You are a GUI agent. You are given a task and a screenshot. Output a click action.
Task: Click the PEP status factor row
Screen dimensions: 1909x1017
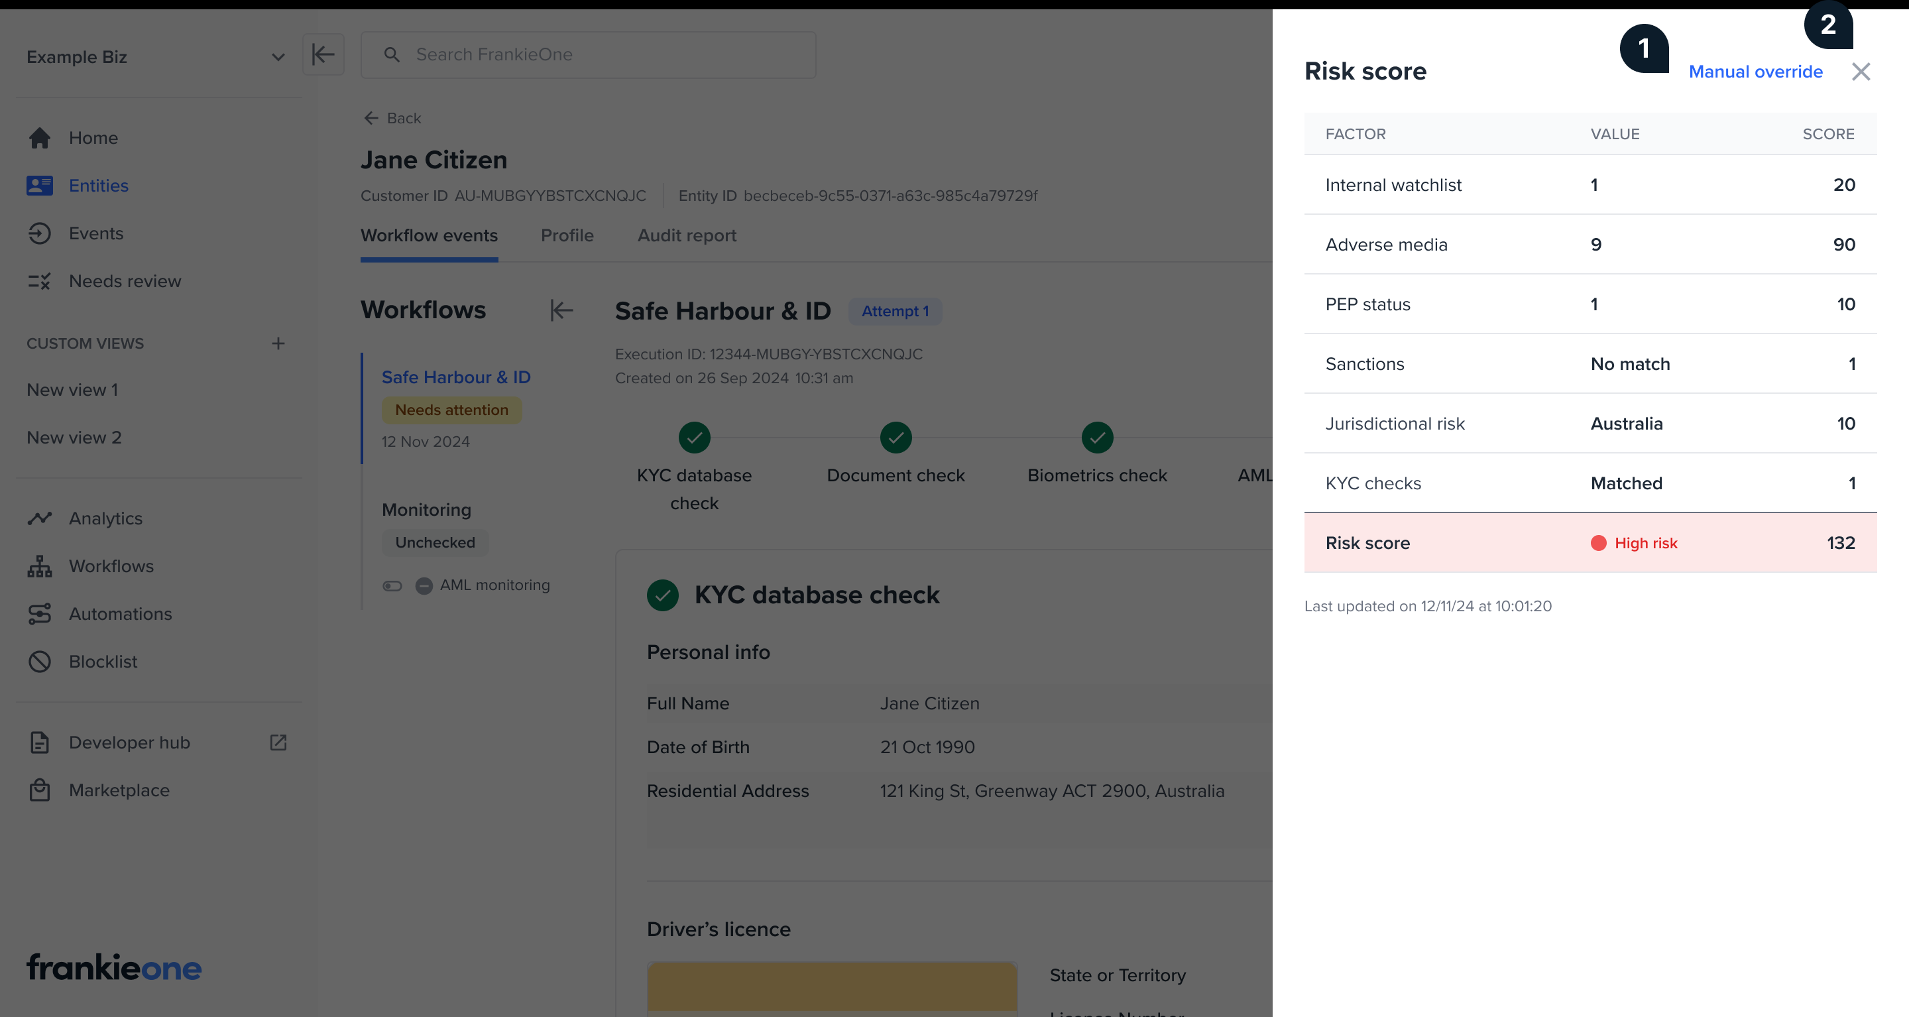click(x=1590, y=305)
